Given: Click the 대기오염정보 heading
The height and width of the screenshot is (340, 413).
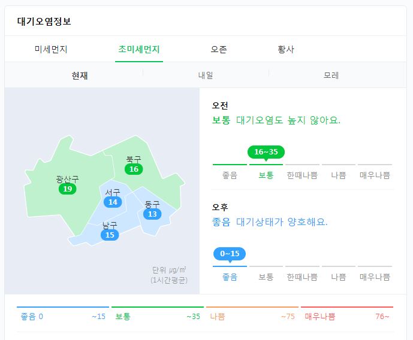Looking at the screenshot, I should (x=44, y=22).
